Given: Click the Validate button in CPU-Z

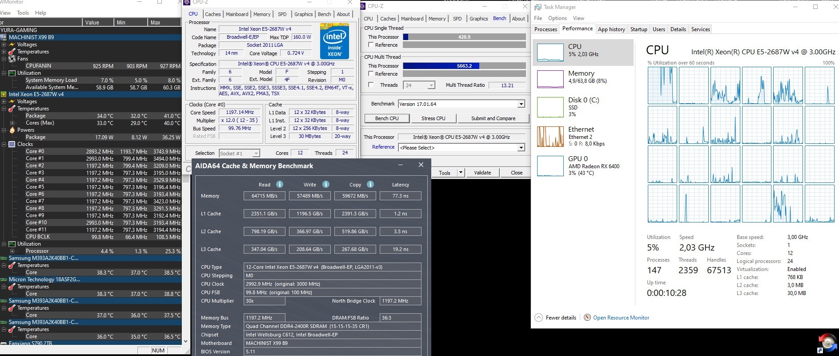Looking at the screenshot, I should tap(482, 173).
